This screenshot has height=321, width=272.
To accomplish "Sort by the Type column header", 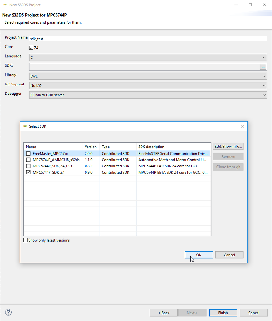I will pos(118,147).
